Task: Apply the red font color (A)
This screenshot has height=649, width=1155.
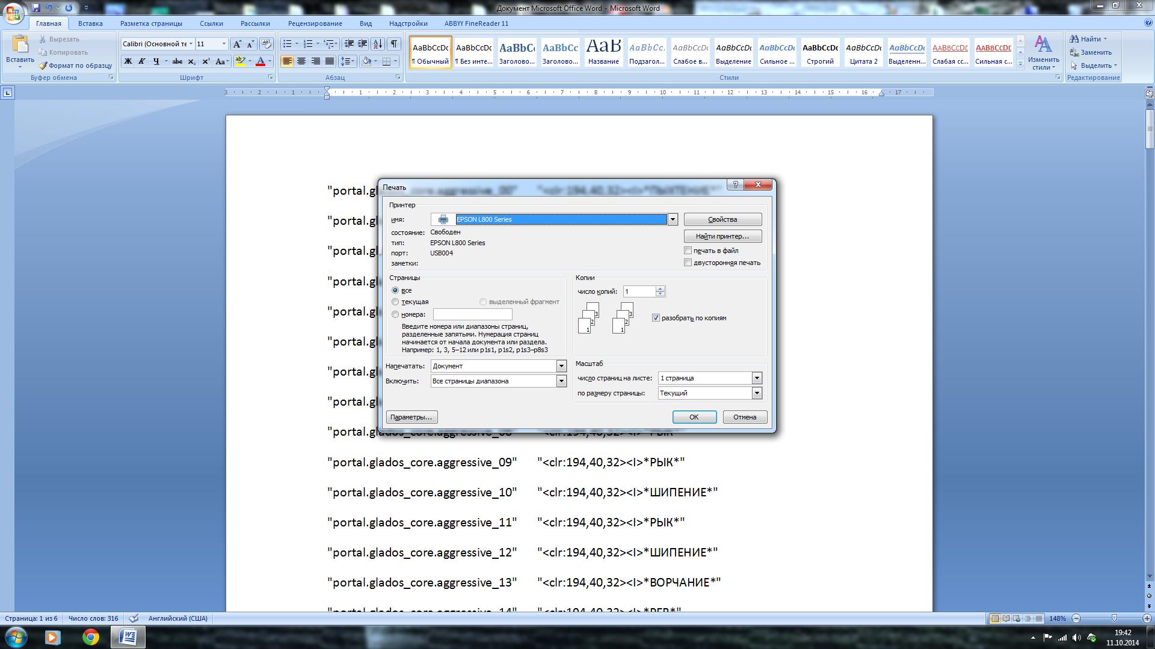Action: coord(260,61)
